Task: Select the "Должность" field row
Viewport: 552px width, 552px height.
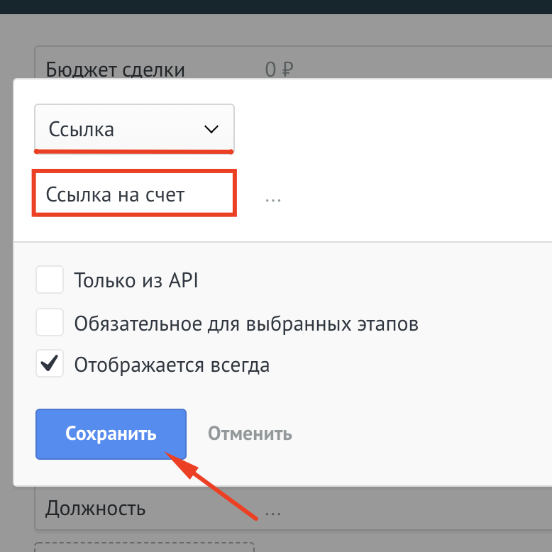Action: pyautogui.click(x=96, y=509)
